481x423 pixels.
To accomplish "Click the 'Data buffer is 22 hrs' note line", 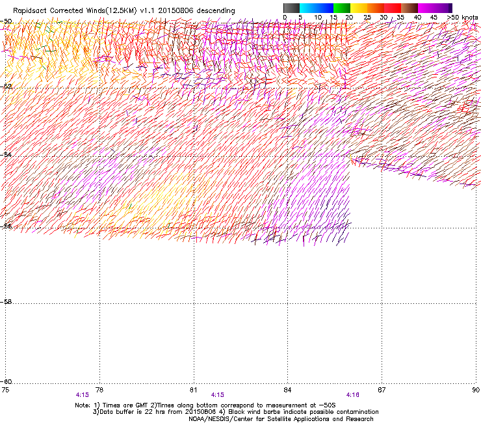I will (x=235, y=412).
